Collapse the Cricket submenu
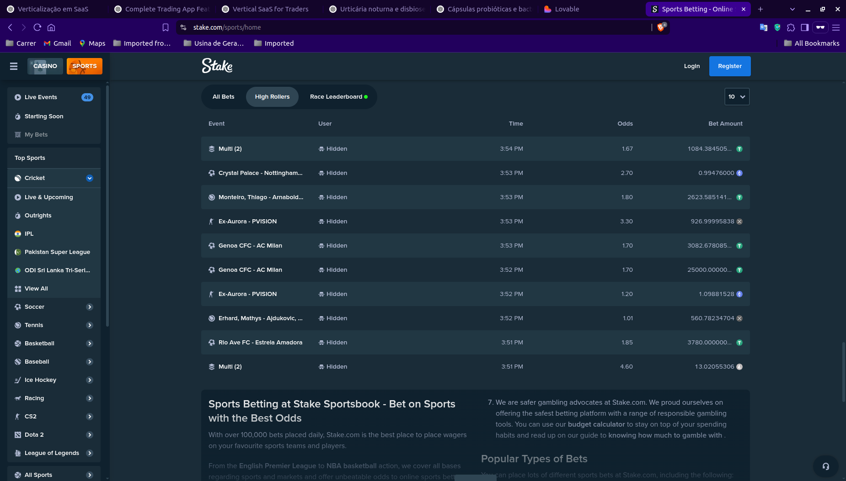This screenshot has height=481, width=846. [x=90, y=178]
